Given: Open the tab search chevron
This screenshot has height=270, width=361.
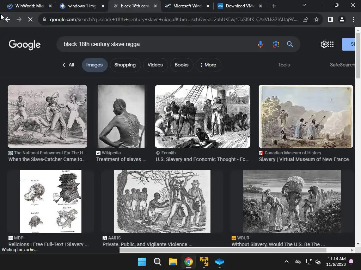Looking at the screenshot, I should [x=304, y=5].
